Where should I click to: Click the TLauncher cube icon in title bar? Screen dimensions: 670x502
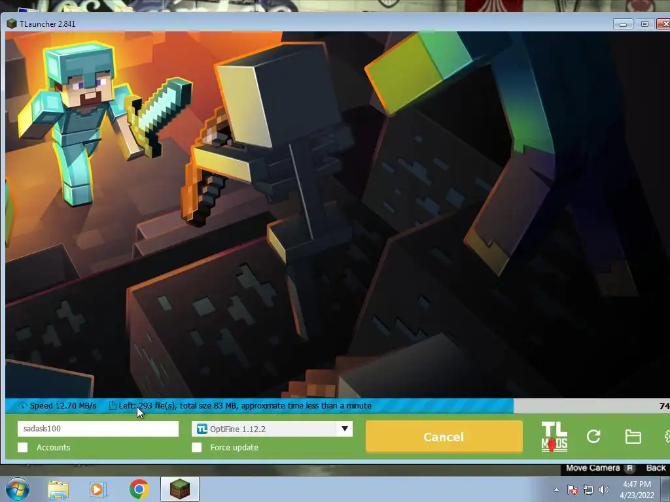12,24
